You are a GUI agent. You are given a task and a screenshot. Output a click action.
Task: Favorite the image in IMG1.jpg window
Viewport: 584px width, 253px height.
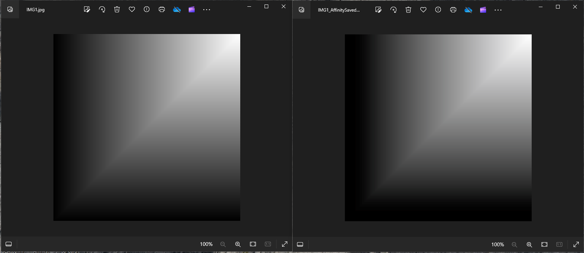click(132, 10)
